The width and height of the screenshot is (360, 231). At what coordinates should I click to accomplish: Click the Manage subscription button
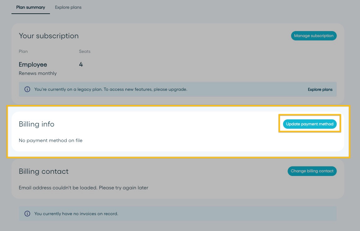(314, 36)
